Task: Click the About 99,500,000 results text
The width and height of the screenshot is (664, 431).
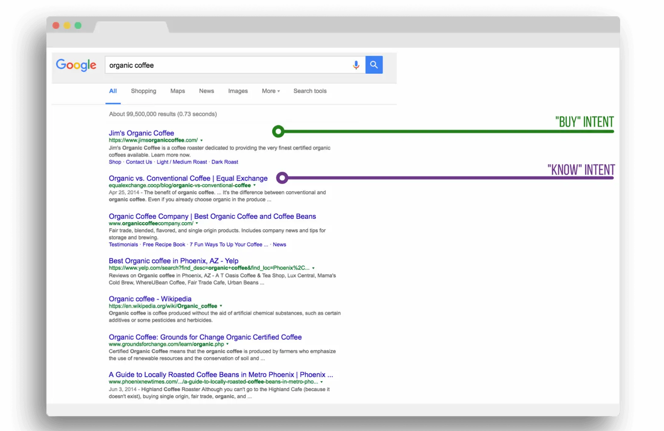Action: pos(163,114)
